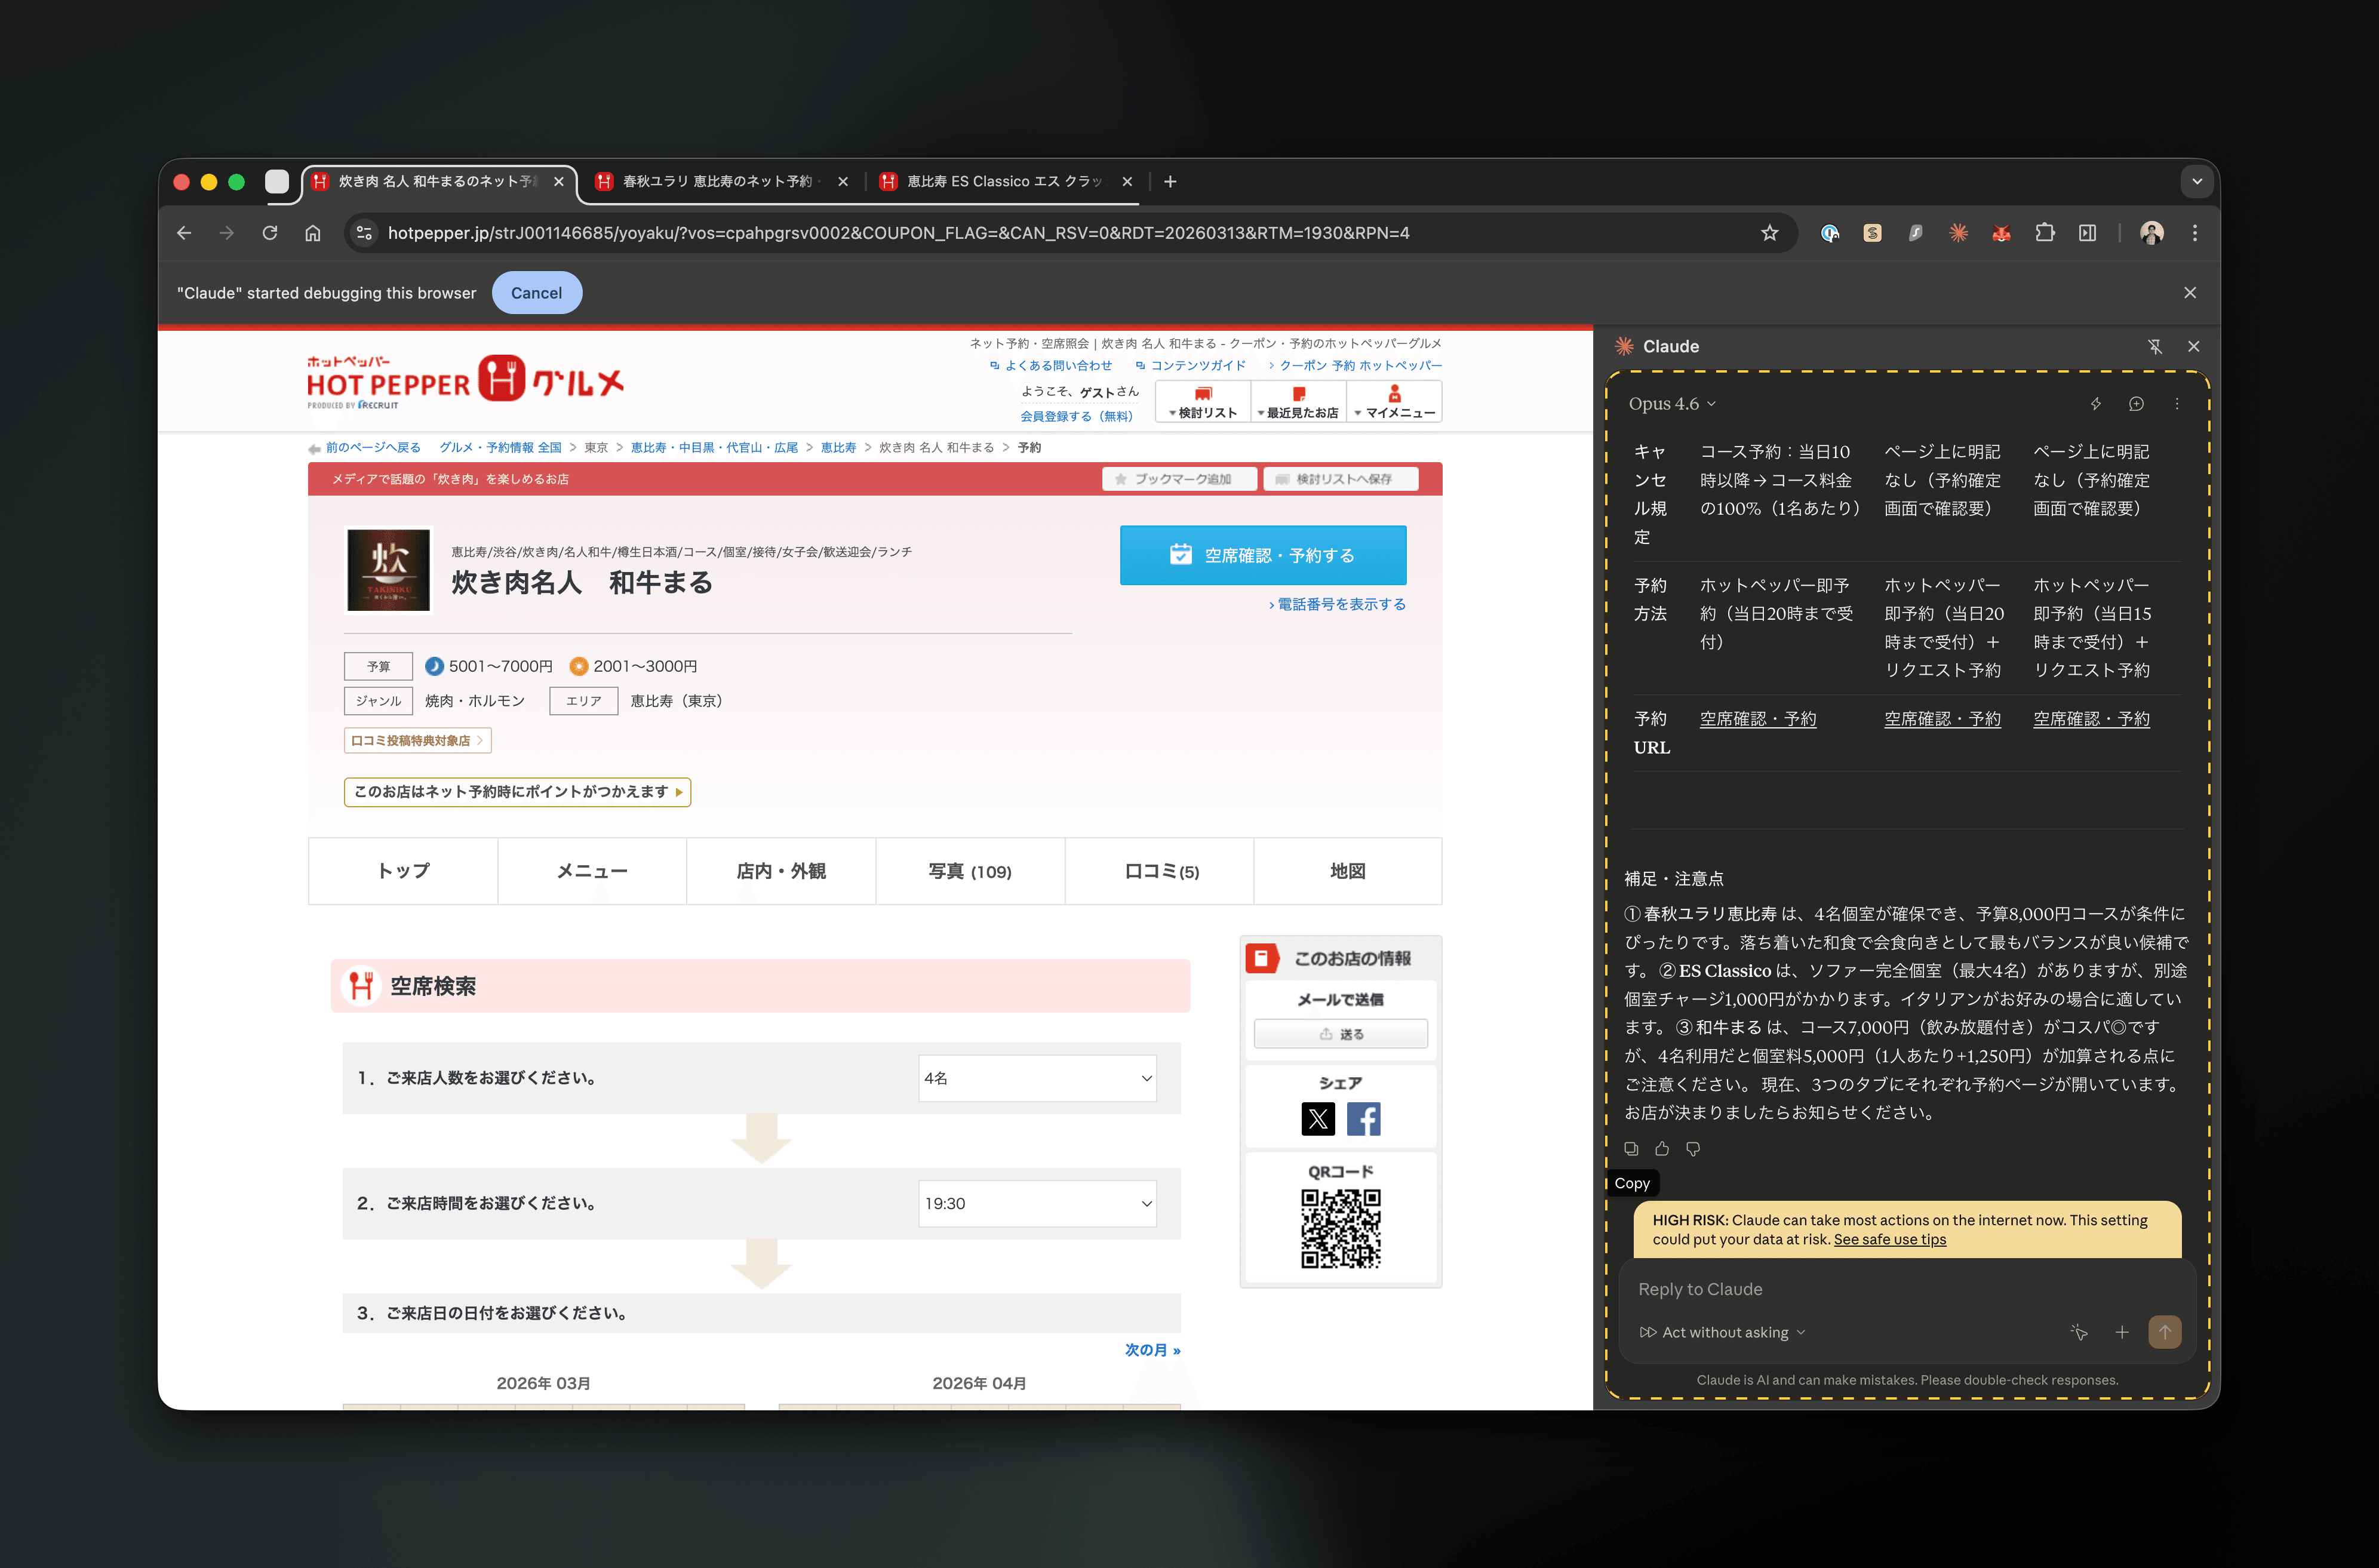This screenshot has width=2379, height=1568.
Task: Open the visit time 19:30 dropdown
Action: [x=1037, y=1203]
